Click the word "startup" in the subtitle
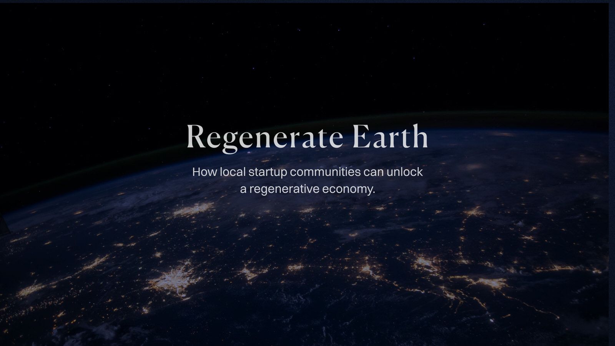 point(268,172)
